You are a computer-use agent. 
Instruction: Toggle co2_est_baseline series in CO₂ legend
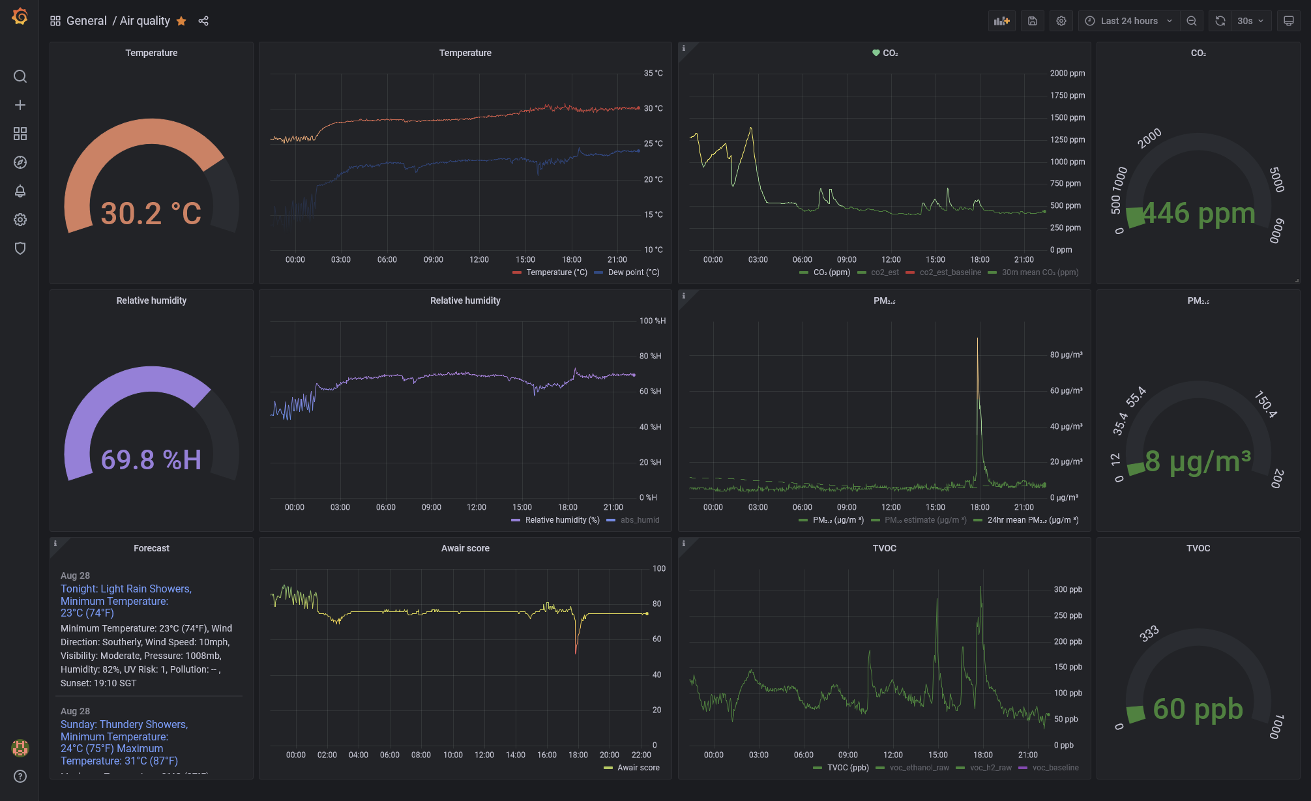(x=950, y=272)
